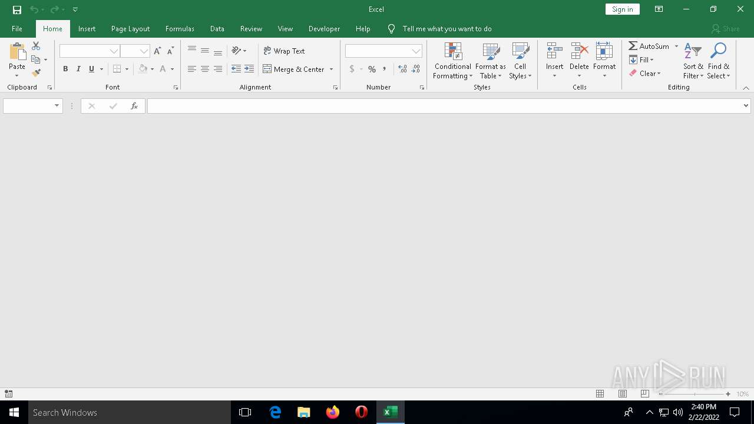Click the Redo arrow icon

click(54, 9)
